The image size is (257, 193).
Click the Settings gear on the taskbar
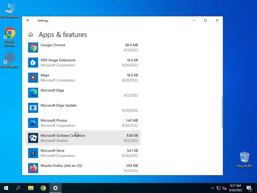point(55,188)
